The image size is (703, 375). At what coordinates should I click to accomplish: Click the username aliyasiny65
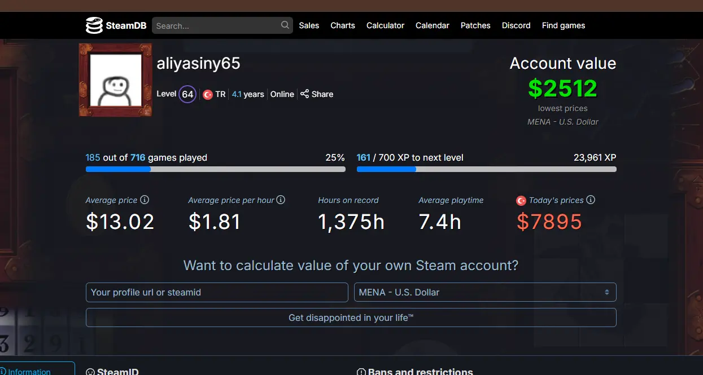[199, 63]
